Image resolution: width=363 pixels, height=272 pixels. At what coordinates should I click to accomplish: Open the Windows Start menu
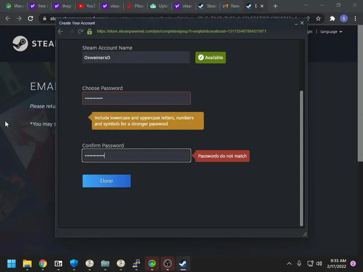coord(11,263)
